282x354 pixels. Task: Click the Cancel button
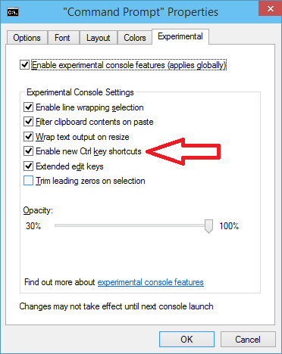248,340
